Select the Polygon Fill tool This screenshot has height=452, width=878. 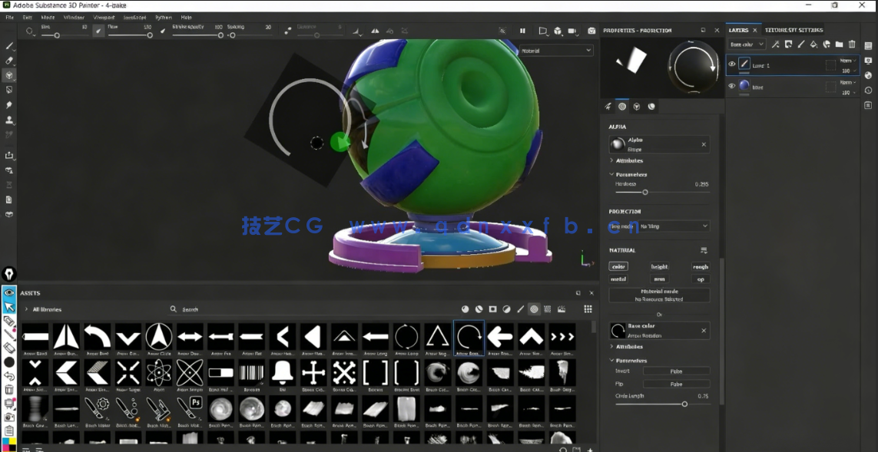[x=9, y=90]
